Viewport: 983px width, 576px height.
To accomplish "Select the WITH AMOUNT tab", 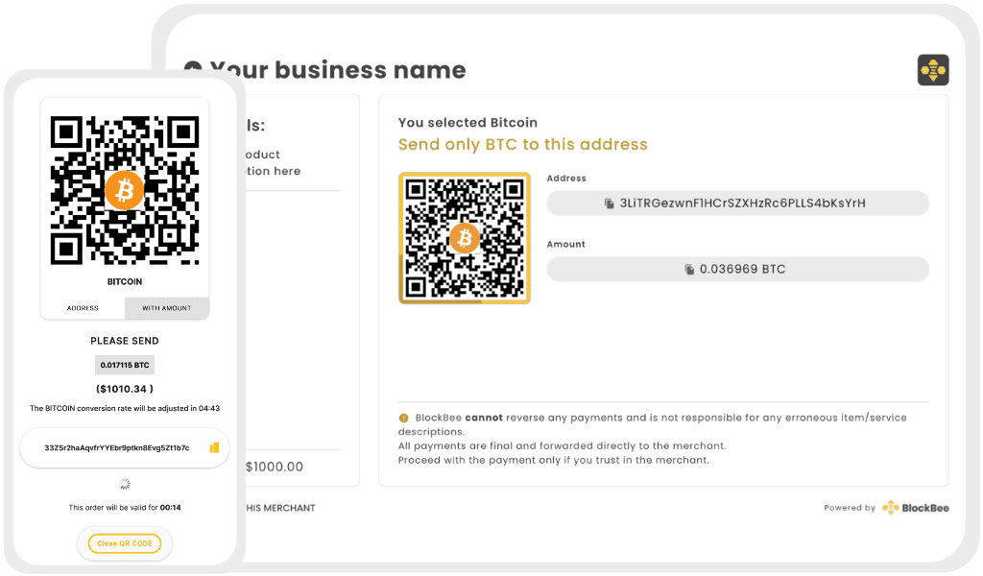I will coord(166,308).
